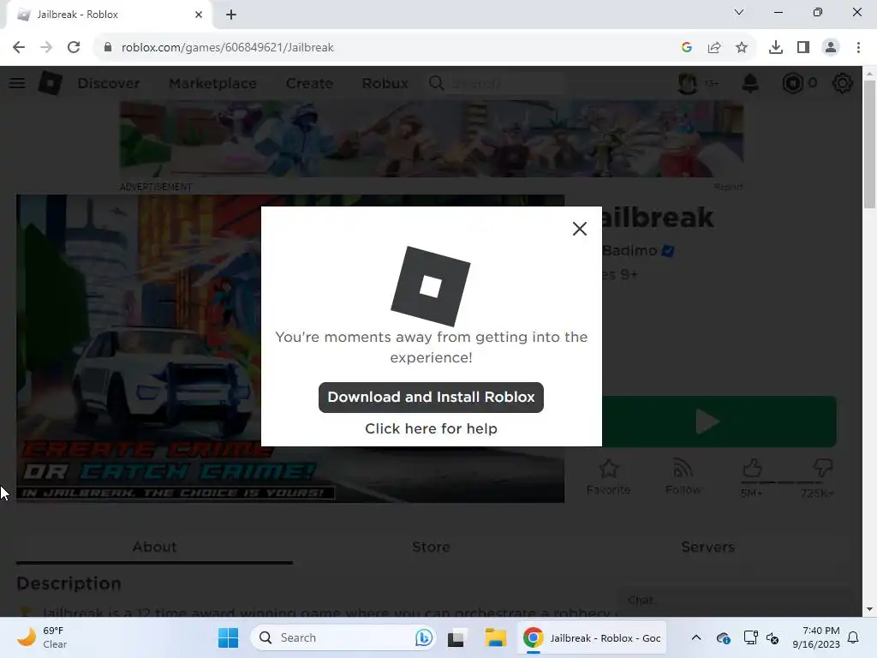The height and width of the screenshot is (658, 877).
Task: Go forward in browser history
Action: click(46, 47)
